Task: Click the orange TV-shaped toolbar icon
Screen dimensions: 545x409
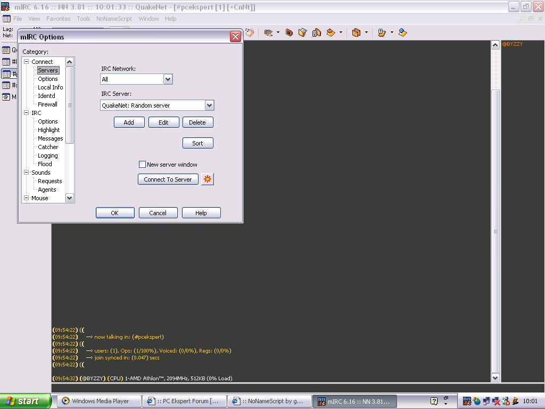Action: 289,32
